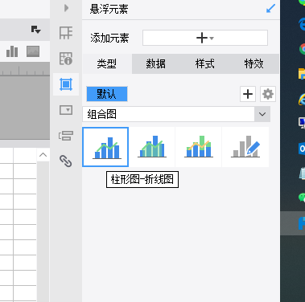Open the 添加元素 plus dropdown
305x302 pixels.
pos(205,38)
